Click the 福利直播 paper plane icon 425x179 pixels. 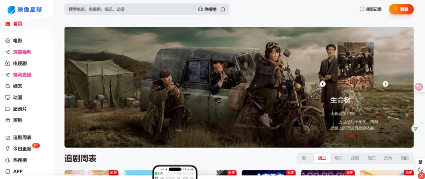click(7, 75)
